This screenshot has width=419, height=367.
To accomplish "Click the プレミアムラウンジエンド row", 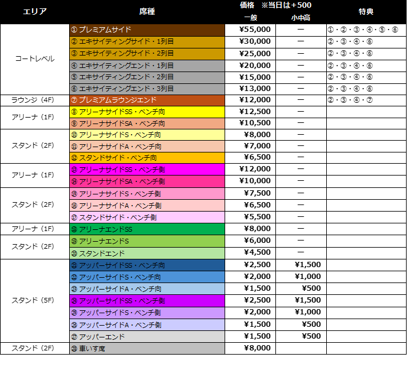I will [x=147, y=100].
